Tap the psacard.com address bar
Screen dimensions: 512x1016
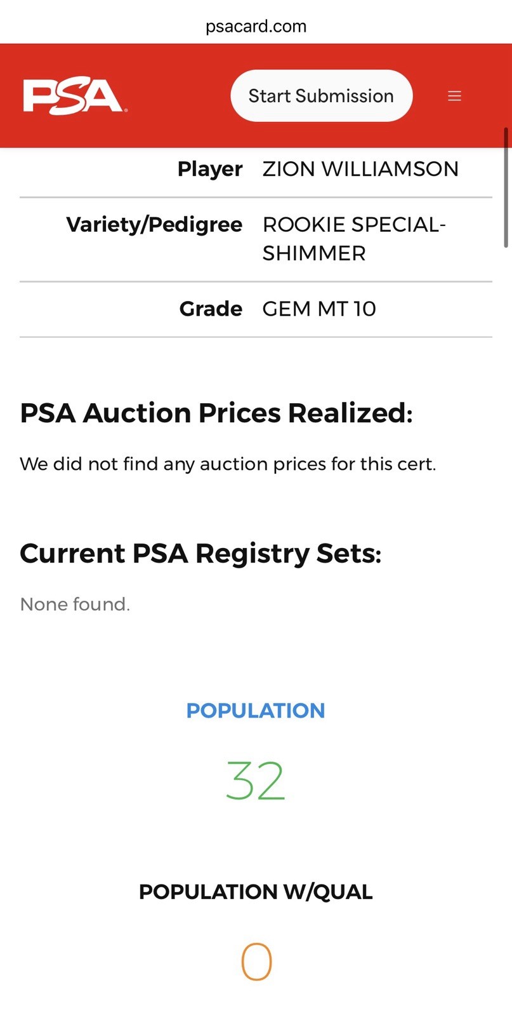pyautogui.click(x=256, y=26)
